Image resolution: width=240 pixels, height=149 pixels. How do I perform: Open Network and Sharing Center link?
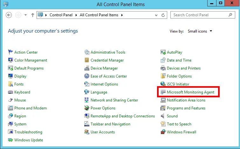pos(114,100)
